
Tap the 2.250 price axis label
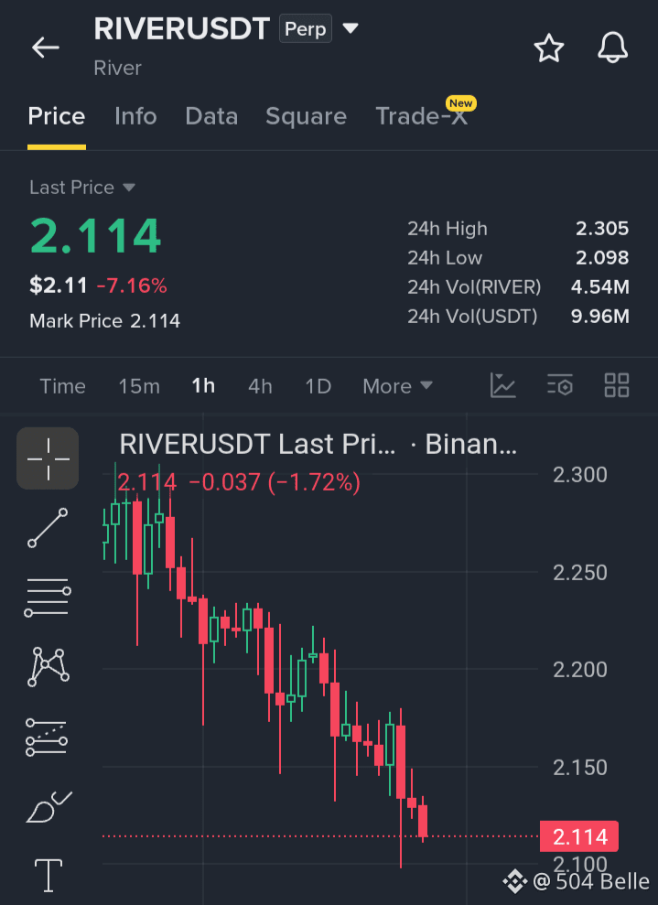pos(580,573)
